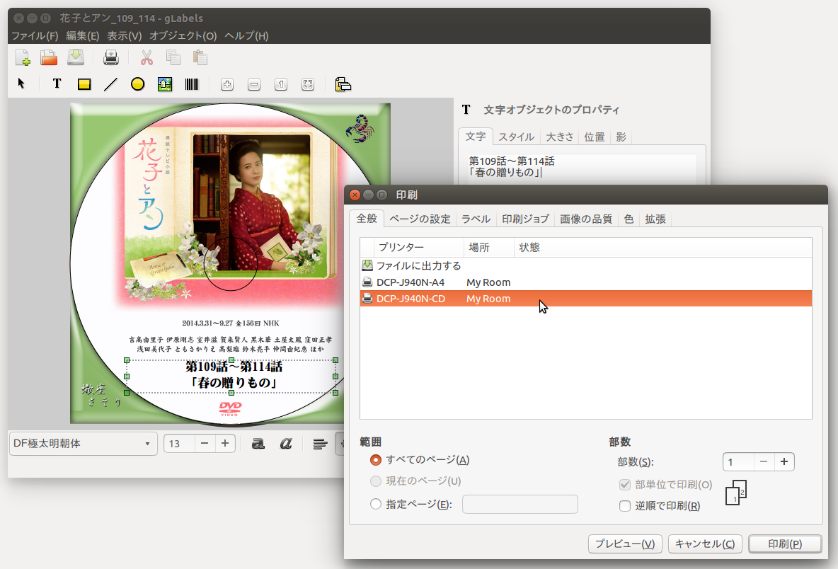Image resolution: width=838 pixels, height=569 pixels.
Task: Copy selection with the copy icon
Action: (x=173, y=57)
